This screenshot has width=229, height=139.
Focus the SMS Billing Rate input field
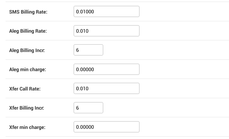coord(107,12)
